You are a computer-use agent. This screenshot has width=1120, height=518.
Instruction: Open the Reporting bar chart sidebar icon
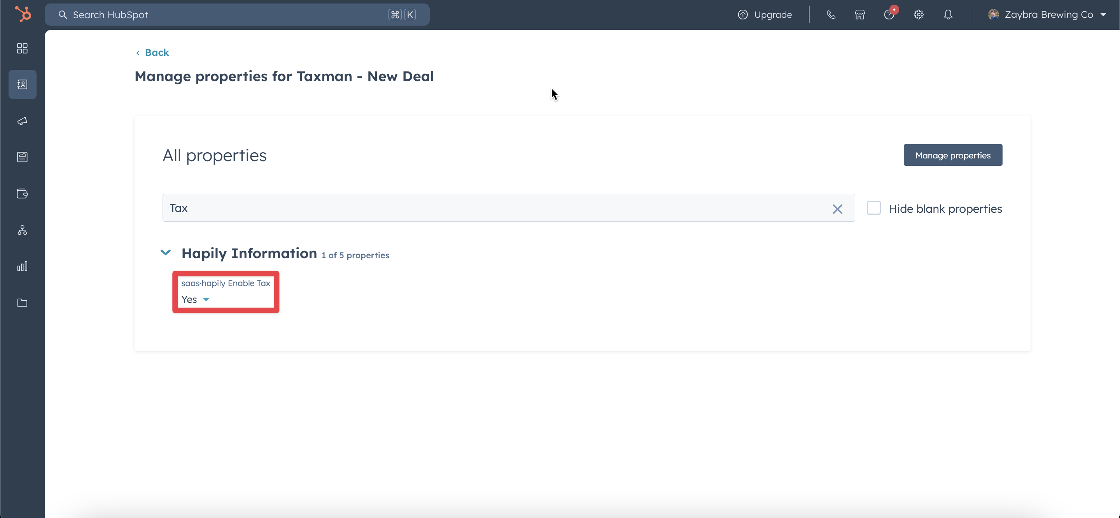22,266
